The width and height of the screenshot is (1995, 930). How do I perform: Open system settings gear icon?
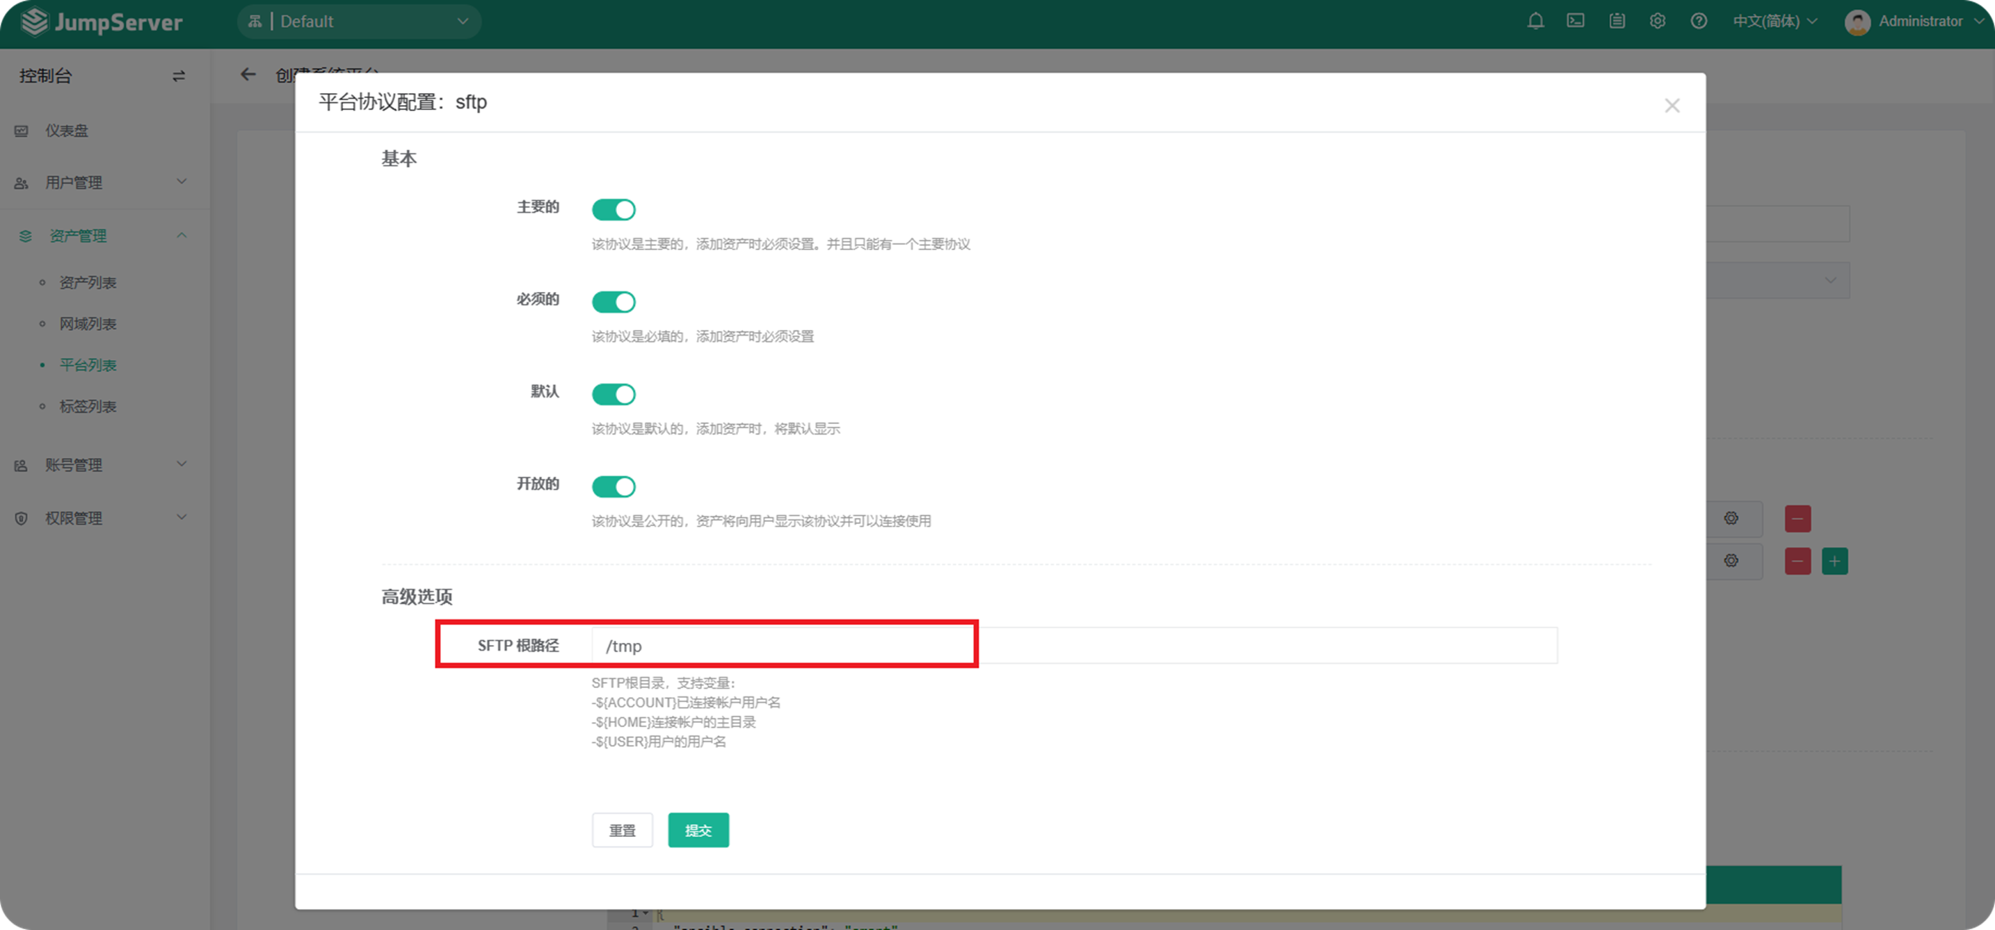[1658, 21]
